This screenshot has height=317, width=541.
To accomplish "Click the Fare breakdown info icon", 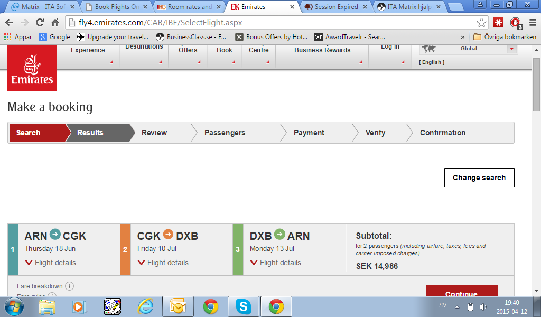I will click(69, 286).
